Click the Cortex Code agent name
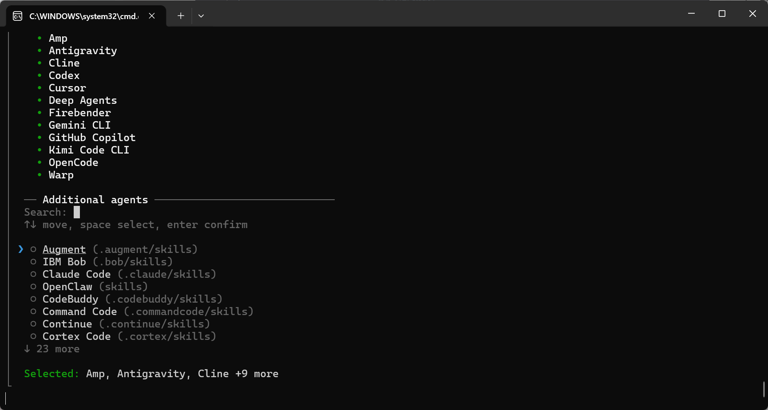This screenshot has width=768, height=410. coord(77,336)
